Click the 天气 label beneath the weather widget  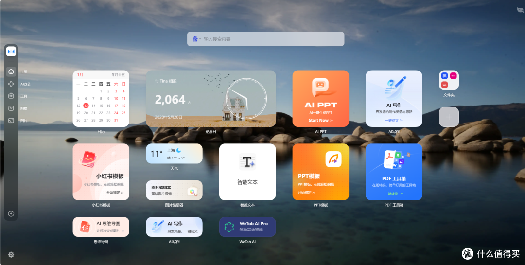[x=174, y=169]
